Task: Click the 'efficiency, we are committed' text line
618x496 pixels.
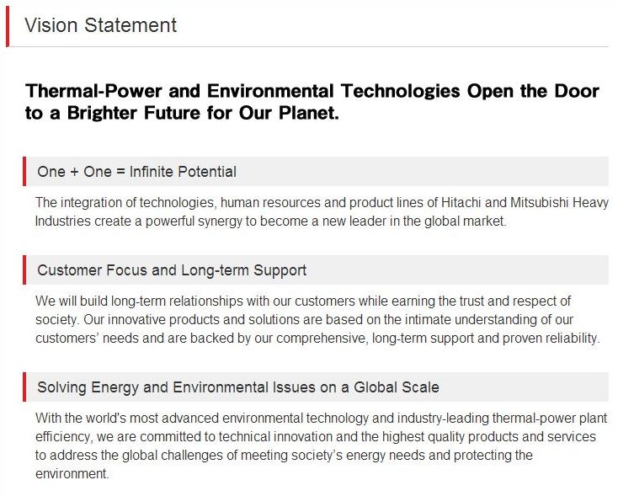Action: [316, 436]
